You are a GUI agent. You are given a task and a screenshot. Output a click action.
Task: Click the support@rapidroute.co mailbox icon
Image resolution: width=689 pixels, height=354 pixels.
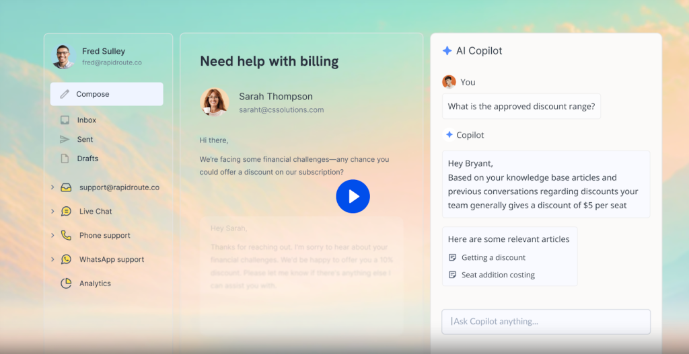(x=66, y=187)
